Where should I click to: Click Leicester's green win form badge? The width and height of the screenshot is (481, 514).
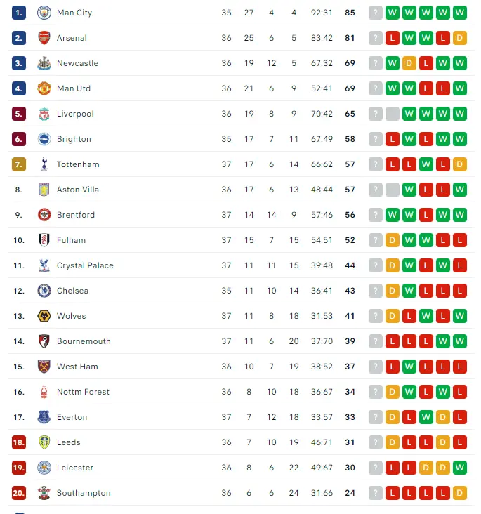[x=460, y=468]
